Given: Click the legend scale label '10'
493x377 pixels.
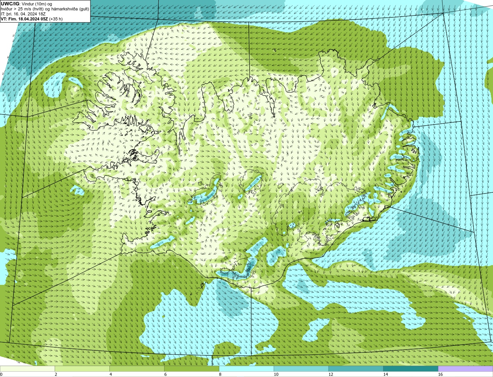Looking at the screenshot, I should (x=276, y=374).
